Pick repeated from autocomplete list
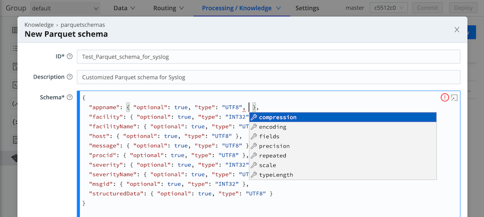This screenshot has width=484, height=217. pos(343,155)
